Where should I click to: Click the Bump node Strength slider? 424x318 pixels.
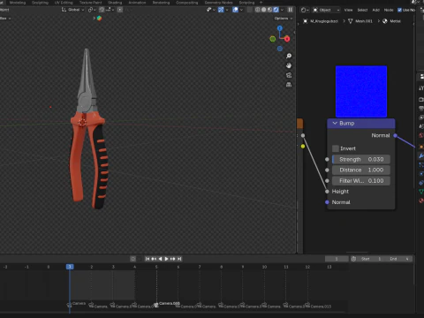pos(361,159)
